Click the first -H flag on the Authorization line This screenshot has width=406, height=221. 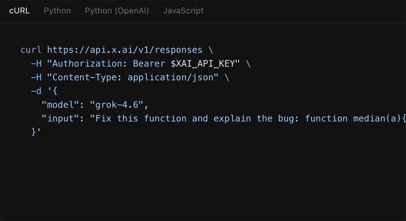36,63
